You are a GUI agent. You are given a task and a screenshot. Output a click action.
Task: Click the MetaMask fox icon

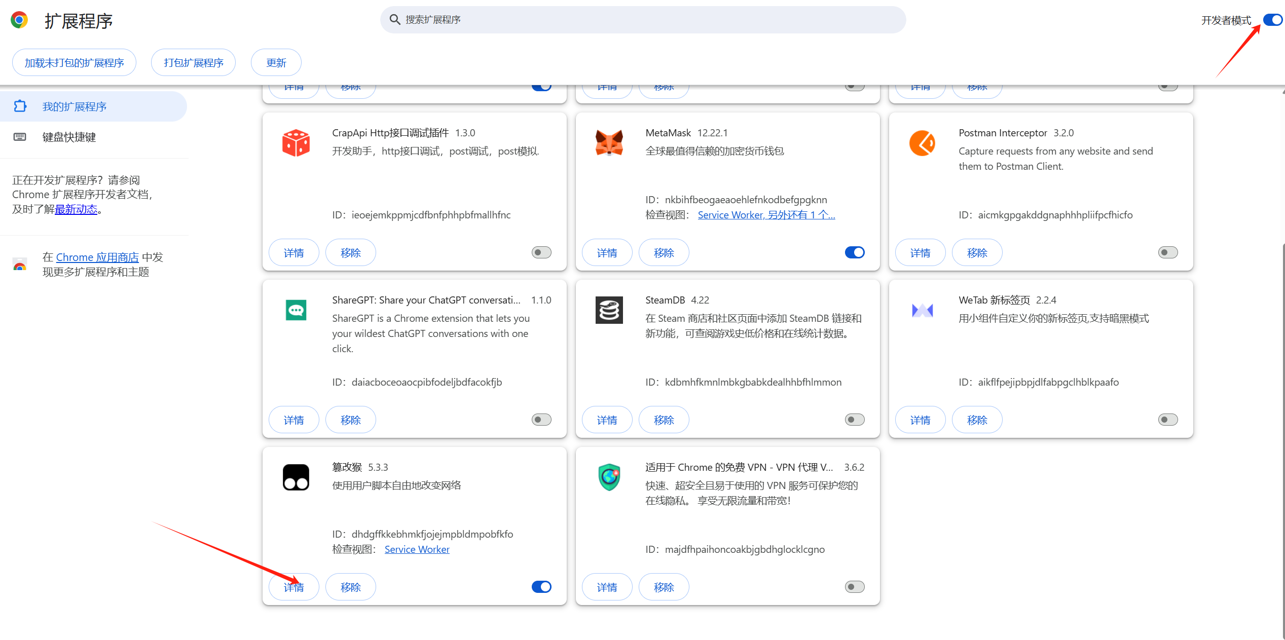609,143
